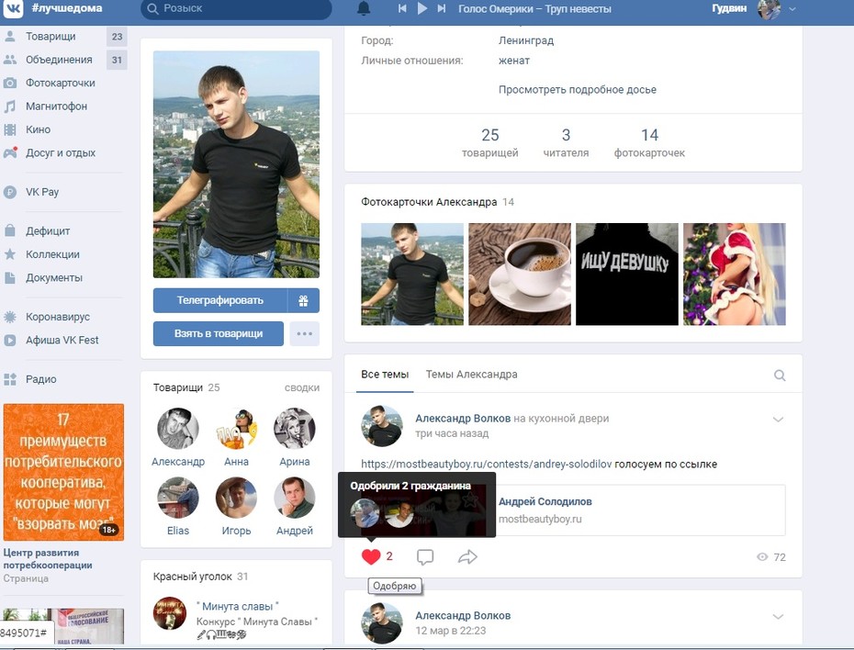854x650 pixels.
Task: Search the wall with the magnifier icon
Action: [780, 375]
